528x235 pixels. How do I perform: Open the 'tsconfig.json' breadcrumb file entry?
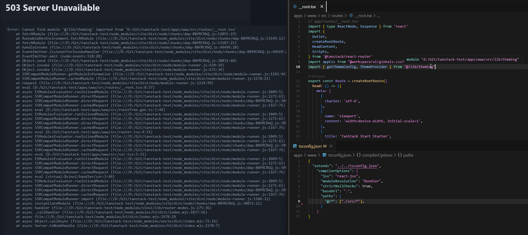(x=340, y=155)
